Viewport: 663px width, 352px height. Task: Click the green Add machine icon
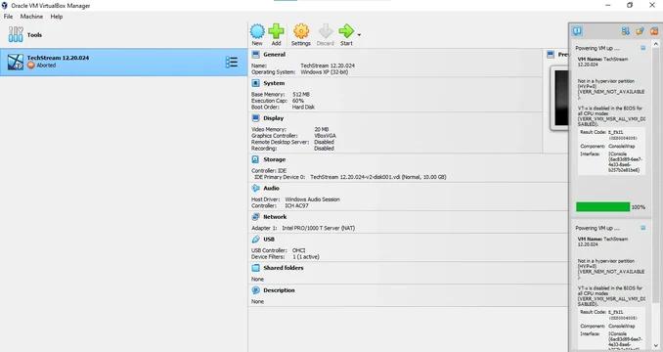pos(276,31)
